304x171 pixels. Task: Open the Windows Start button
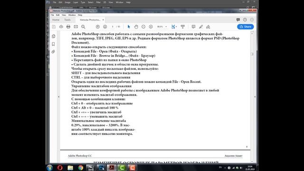49,168
